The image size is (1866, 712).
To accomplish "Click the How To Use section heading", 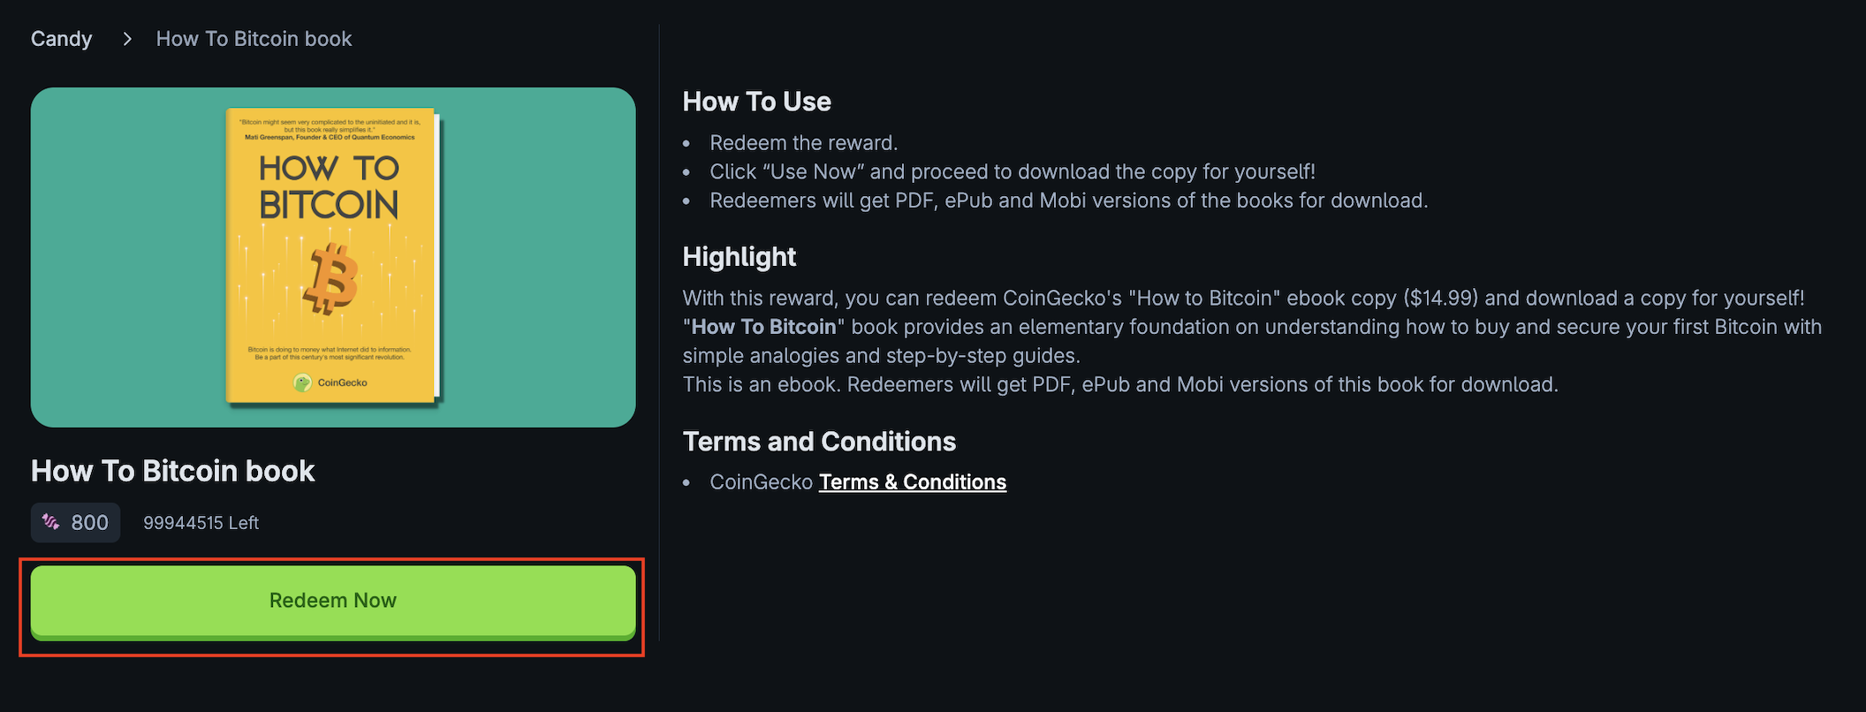I will tap(756, 102).
